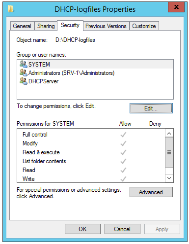Click the Cancel button
The width and height of the screenshot is (189, 244).
point(122,229)
